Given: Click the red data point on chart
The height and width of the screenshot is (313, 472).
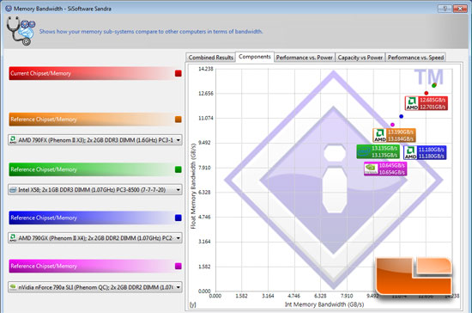Looking at the screenshot, I should coord(427,93).
